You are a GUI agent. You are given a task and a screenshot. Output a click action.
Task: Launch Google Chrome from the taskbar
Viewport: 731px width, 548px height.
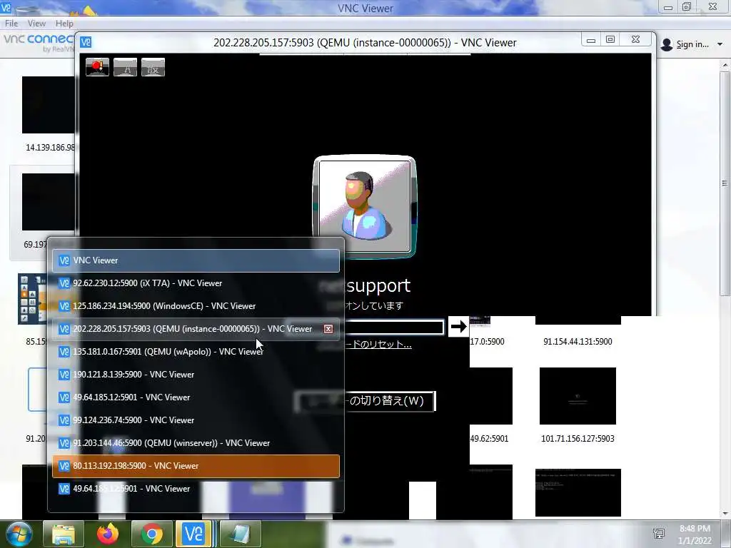tap(151, 534)
